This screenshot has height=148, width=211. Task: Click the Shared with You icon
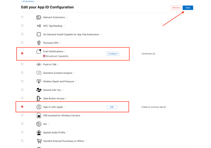[x=39, y=90]
